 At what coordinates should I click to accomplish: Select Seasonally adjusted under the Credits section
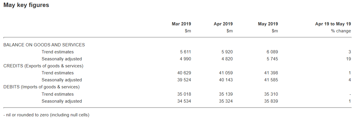(x=61, y=80)
